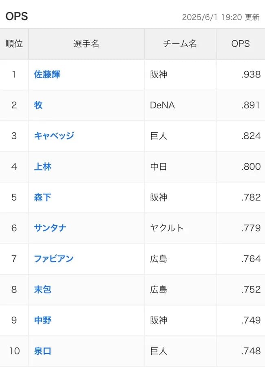Click the 順位 column header
This screenshot has width=265, height=367.
point(14,44)
